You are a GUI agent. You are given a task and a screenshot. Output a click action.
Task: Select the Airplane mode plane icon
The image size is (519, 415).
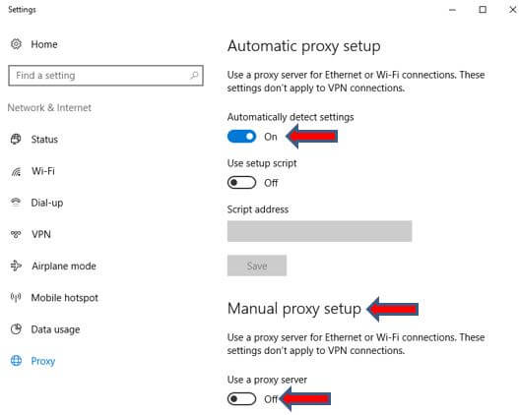(16, 266)
